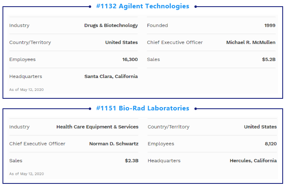Click the dot left of Agilent heading
286x188 pixels.
pos(90,7)
